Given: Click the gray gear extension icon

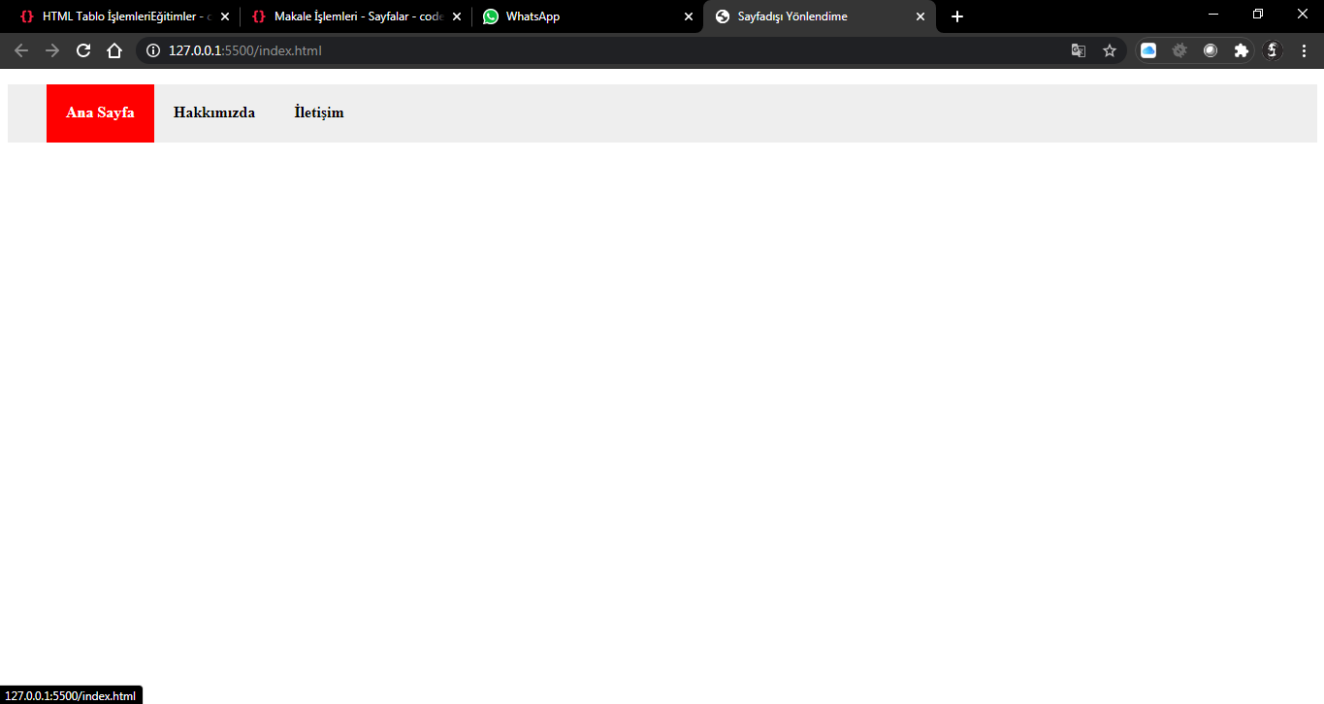Looking at the screenshot, I should point(1179,50).
